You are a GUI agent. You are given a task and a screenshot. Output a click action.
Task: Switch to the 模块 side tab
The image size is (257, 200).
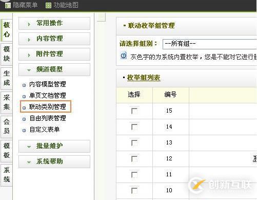pos(7,54)
